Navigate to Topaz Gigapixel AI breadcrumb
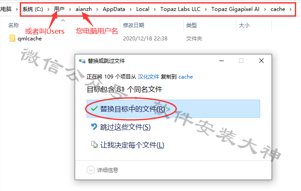301x191 pixels. click(x=236, y=9)
